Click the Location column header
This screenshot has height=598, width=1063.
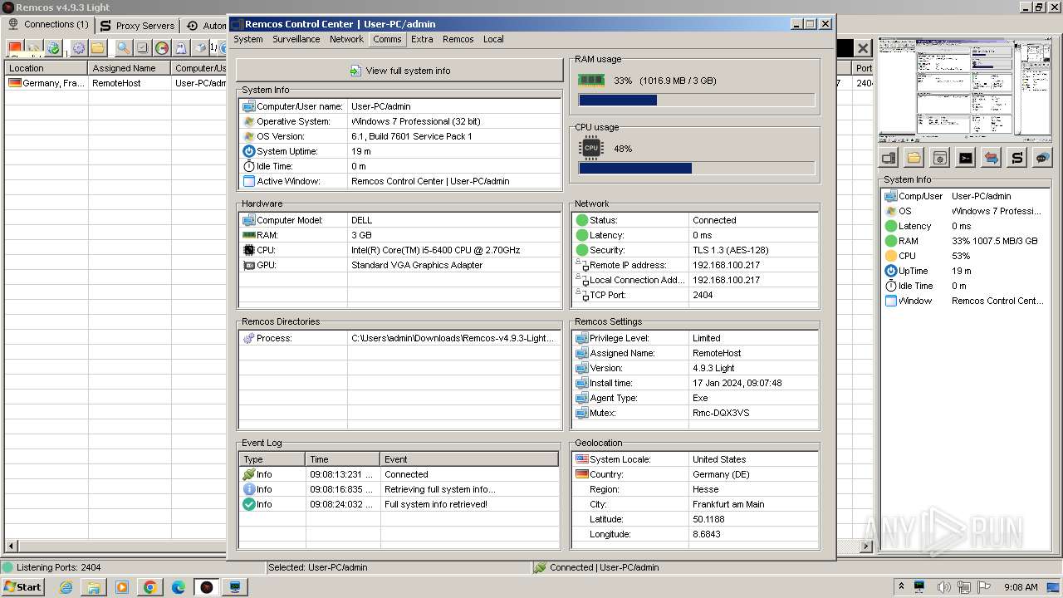pyautogui.click(x=47, y=68)
